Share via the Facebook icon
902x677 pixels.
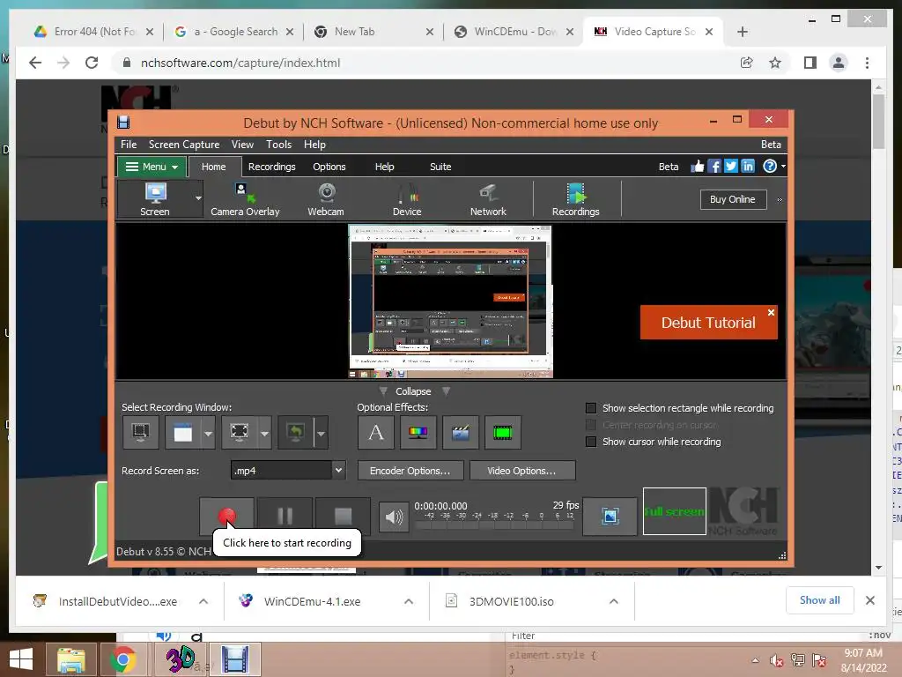[x=713, y=167]
